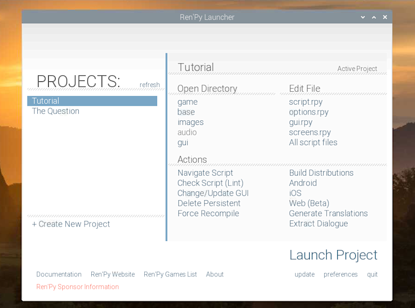
Task: Maximize the Ren'Py Launcher window
Action: point(374,17)
